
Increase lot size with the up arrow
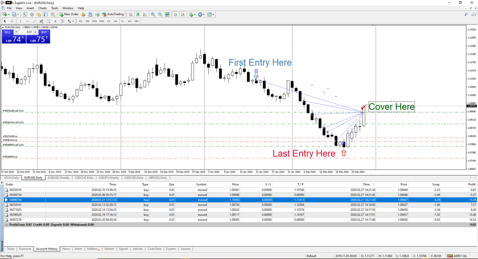pyautogui.click(x=36, y=32)
